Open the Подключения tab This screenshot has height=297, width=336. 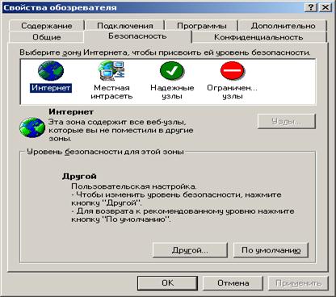tap(125, 26)
